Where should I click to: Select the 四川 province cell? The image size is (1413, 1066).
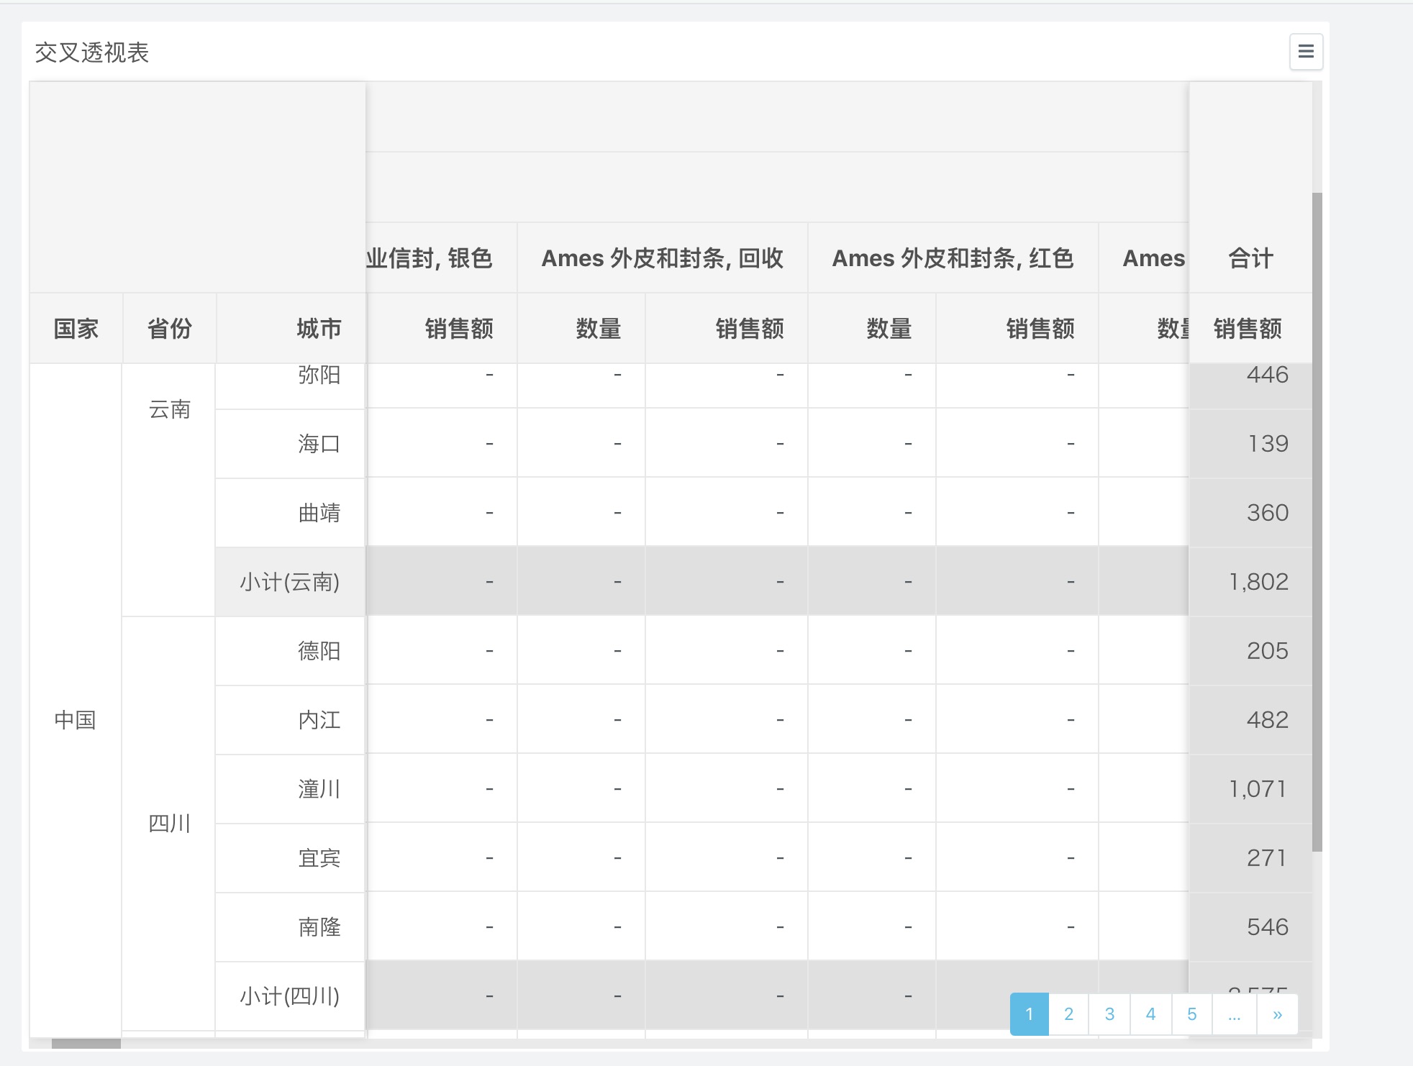point(170,823)
